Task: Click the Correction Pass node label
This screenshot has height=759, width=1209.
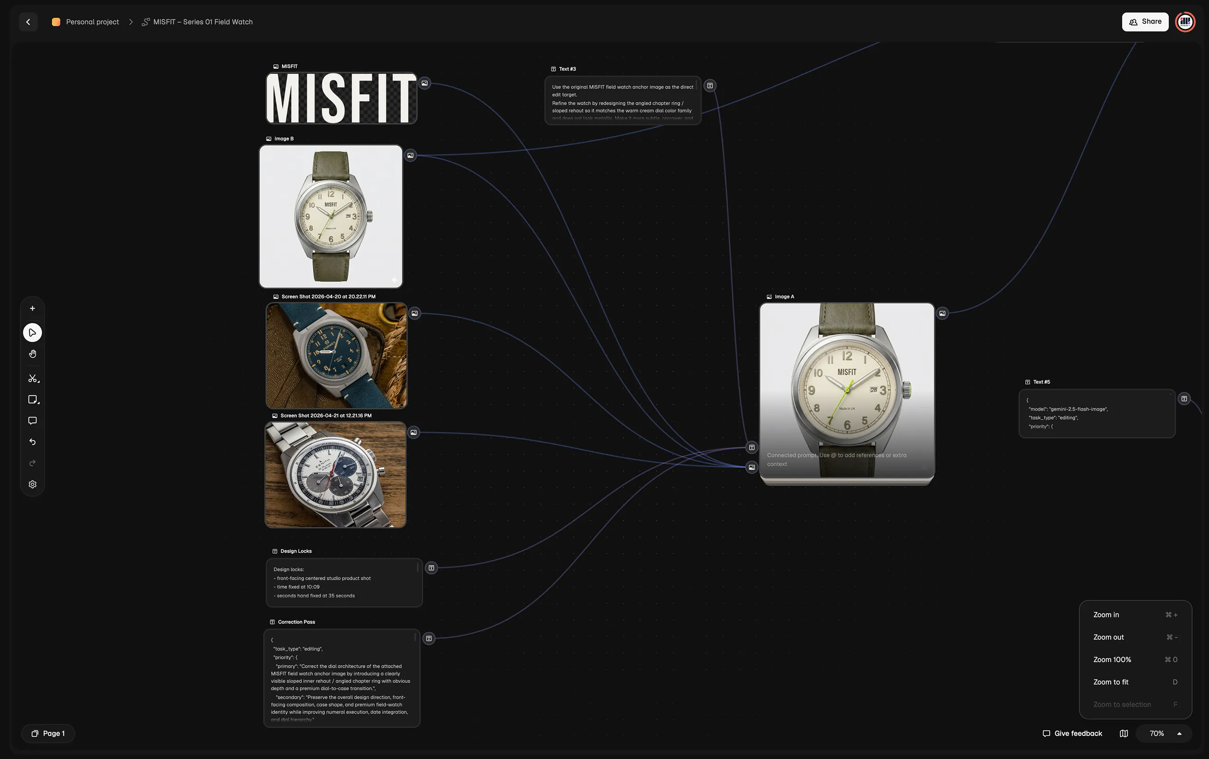Action: [x=296, y=622]
